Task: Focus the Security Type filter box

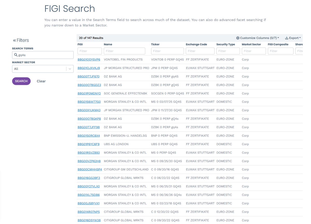Action: [228, 51]
